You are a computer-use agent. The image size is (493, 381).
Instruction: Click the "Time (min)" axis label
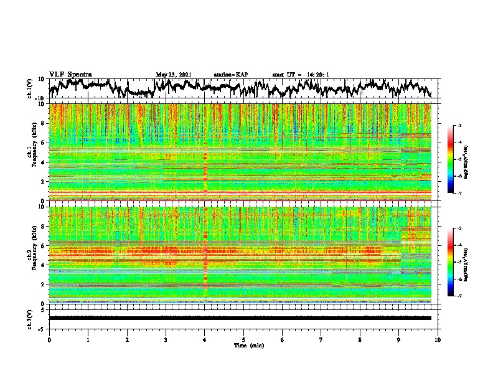click(249, 346)
